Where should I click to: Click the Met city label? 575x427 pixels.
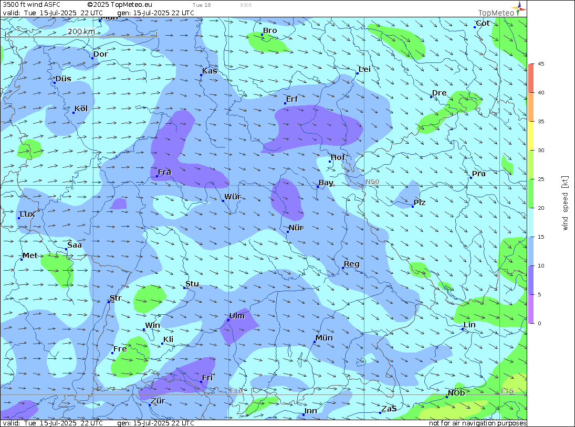tap(30, 255)
